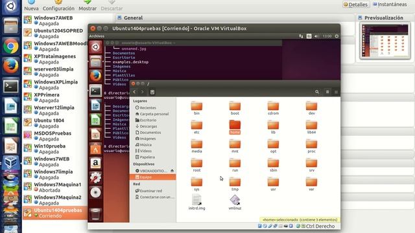Open Imágenes in the file sidebar
Viewport: 415px width, 233px height.
click(145, 139)
